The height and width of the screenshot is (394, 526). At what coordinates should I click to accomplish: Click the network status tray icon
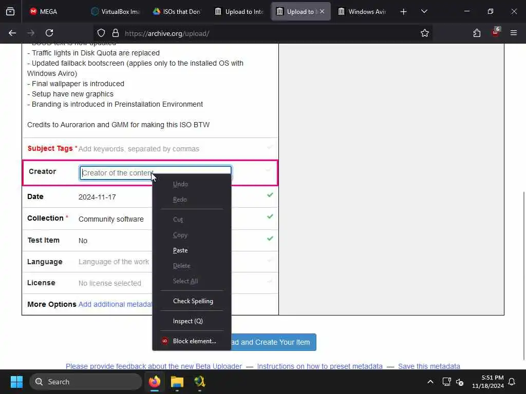[446, 382]
